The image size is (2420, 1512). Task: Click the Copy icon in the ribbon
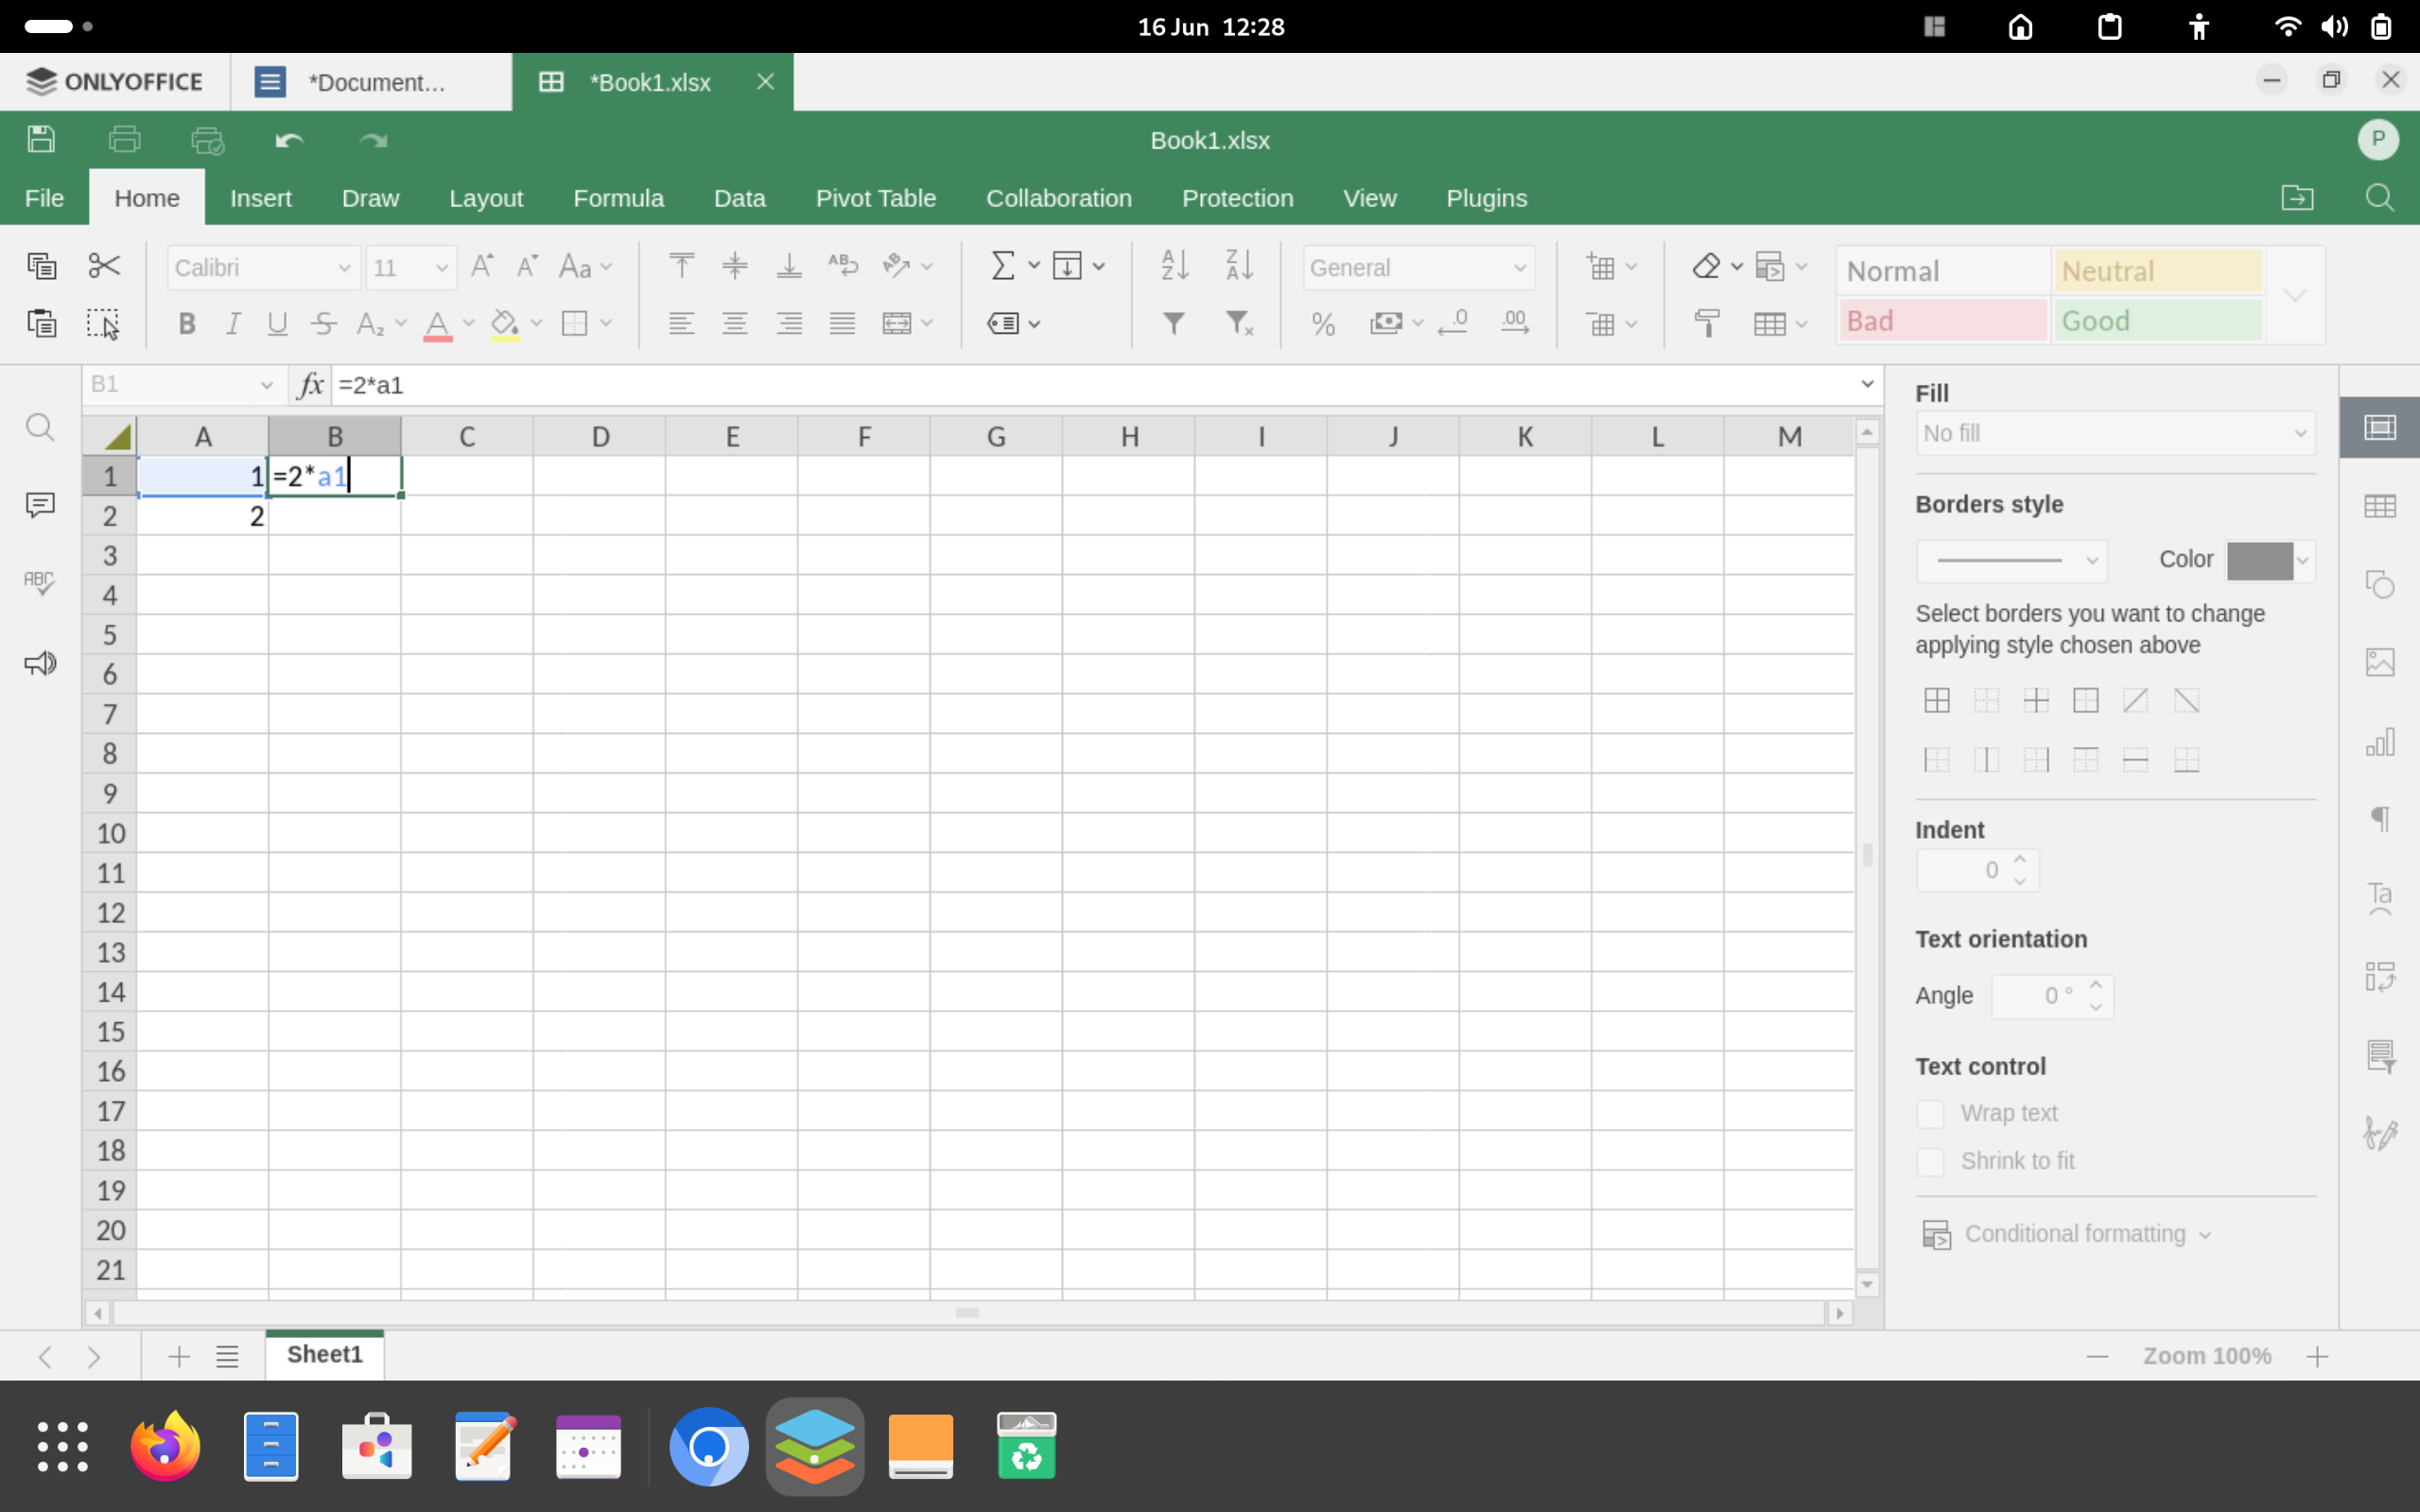tap(41, 265)
